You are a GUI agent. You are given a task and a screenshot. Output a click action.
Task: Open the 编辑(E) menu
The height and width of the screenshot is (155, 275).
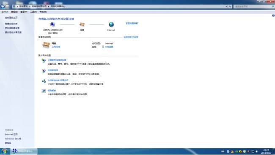coord(14,12)
